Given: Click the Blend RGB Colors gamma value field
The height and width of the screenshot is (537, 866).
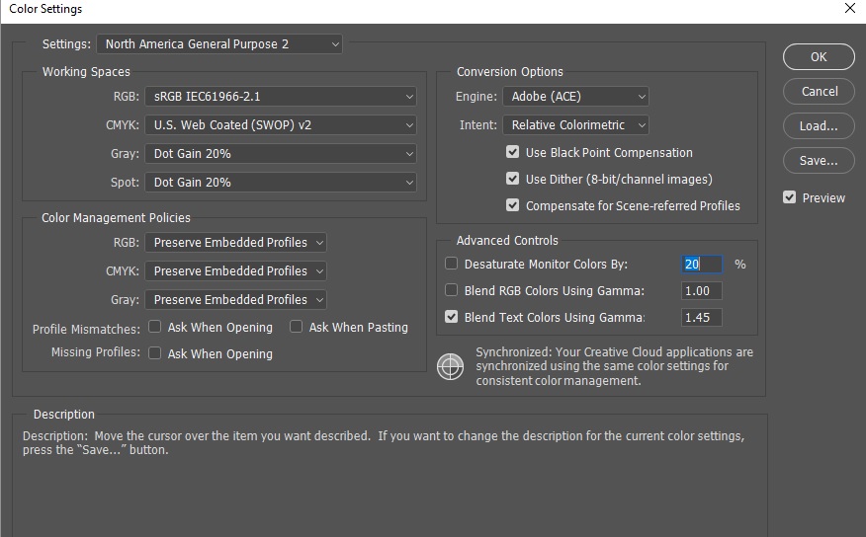Looking at the screenshot, I should coord(702,290).
